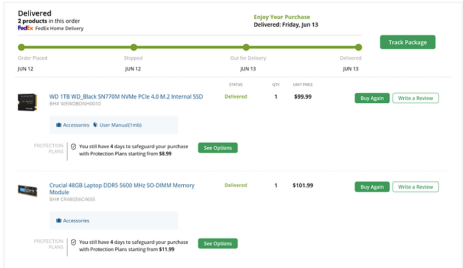The image size is (463, 268).
Task: Click the Delivered status of the WD SSD
Action: pyautogui.click(x=236, y=96)
